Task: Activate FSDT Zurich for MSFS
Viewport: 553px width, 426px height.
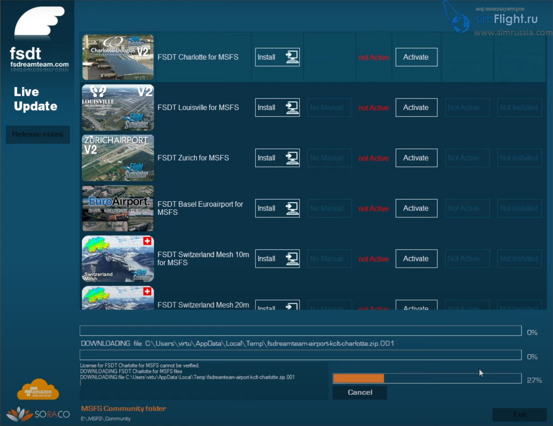Action: tap(416, 158)
